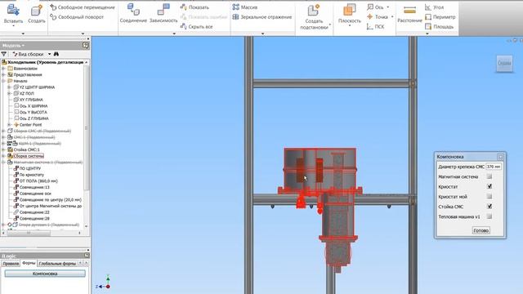Viewport: 523px width, 294px height.
Task: Click the binoculars find icon in browser
Action: click(x=56, y=54)
